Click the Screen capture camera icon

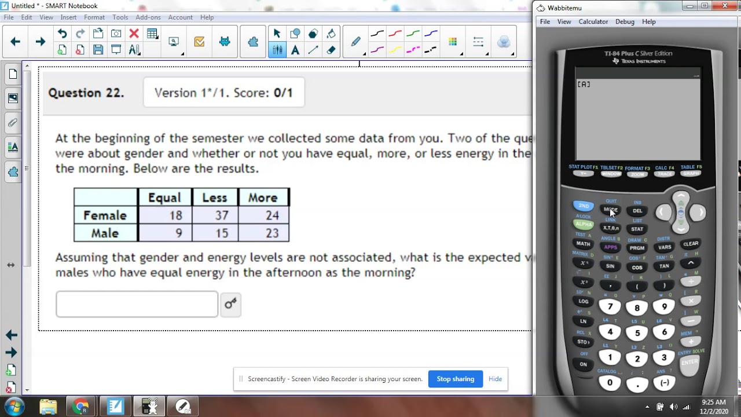point(116,34)
